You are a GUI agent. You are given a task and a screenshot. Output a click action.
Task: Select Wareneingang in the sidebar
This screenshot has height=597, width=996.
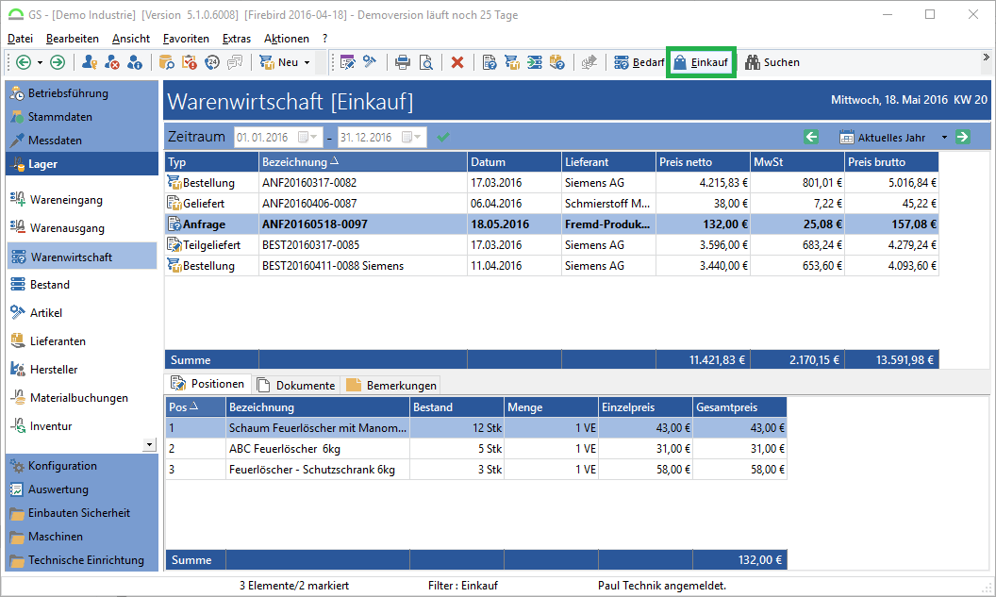(66, 199)
